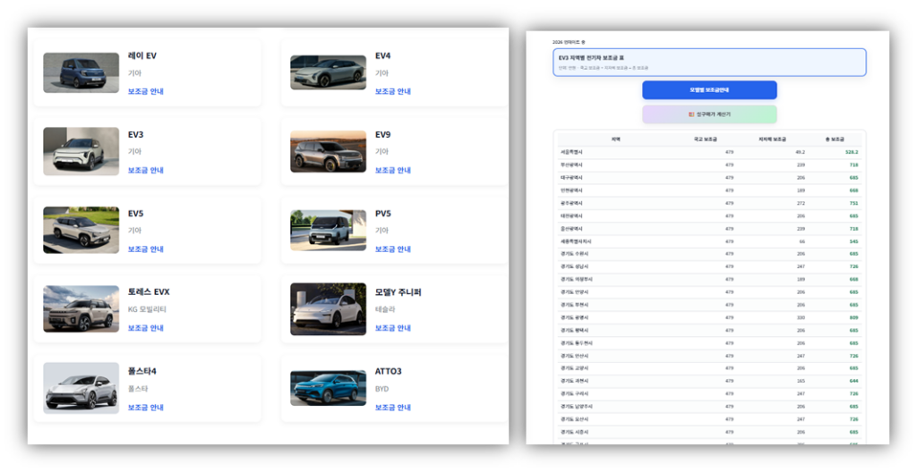
Task: Select the 광주광역시 row label
Action: click(x=572, y=203)
